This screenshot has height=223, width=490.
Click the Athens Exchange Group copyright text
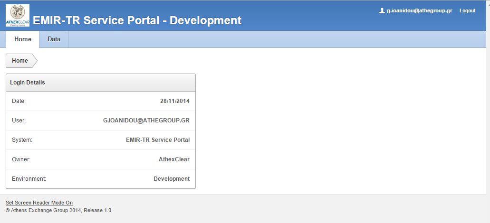tap(58, 211)
